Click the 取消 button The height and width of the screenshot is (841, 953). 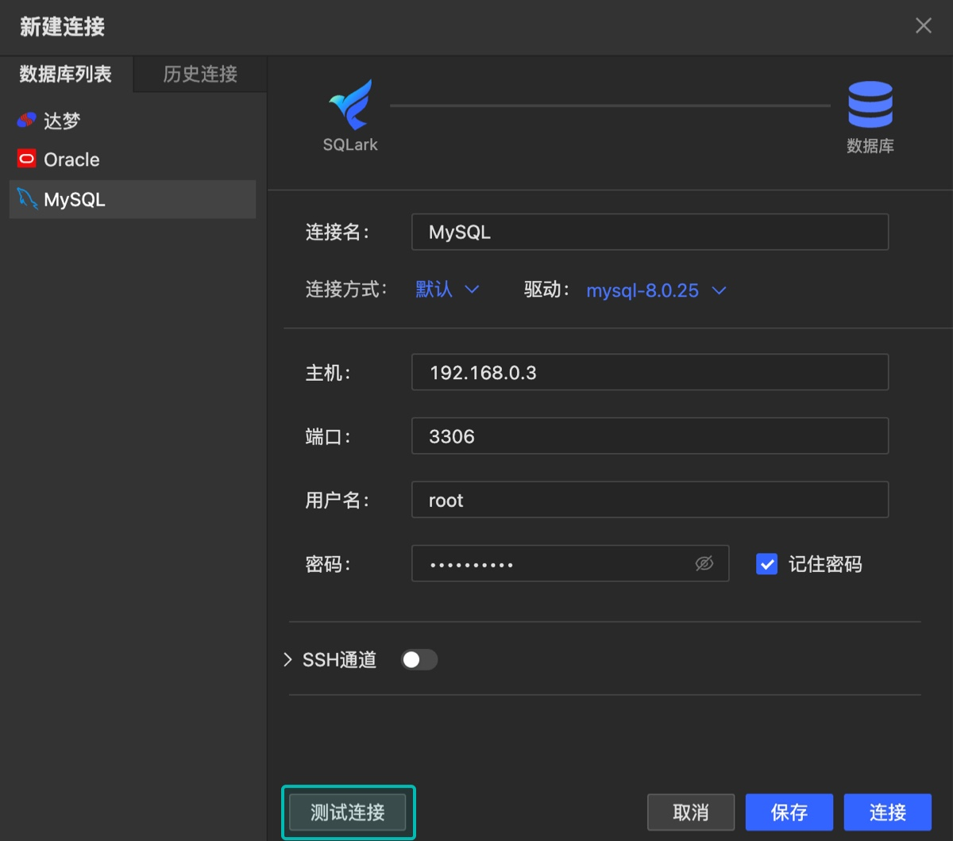point(690,812)
